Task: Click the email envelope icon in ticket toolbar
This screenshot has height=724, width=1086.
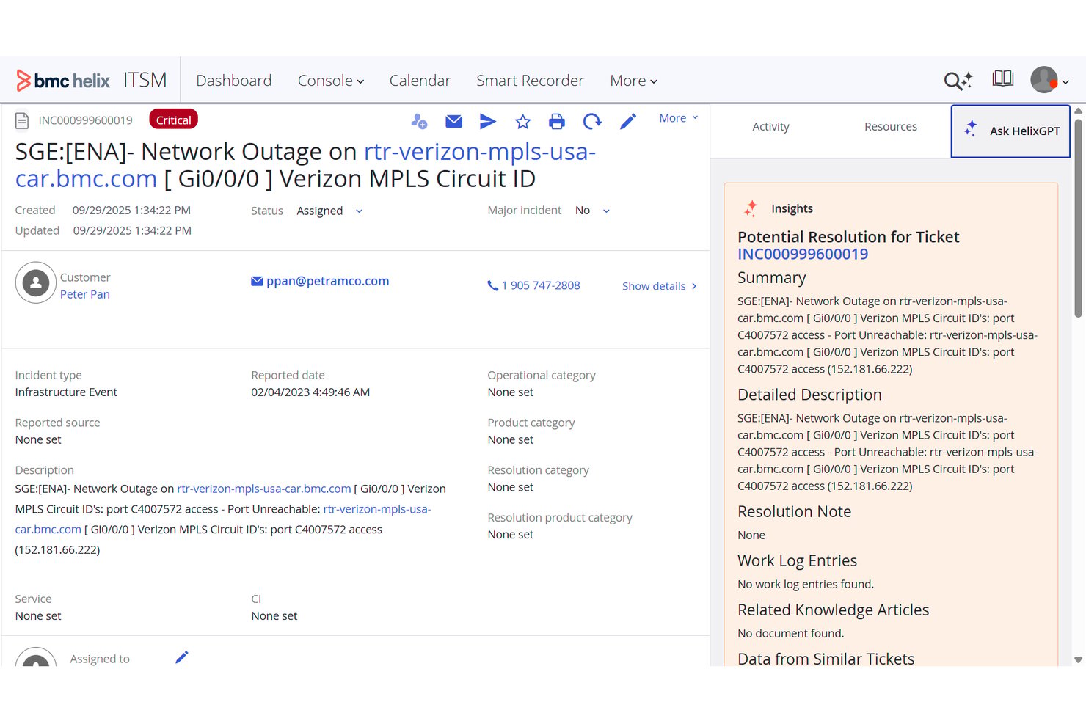Action: click(454, 121)
